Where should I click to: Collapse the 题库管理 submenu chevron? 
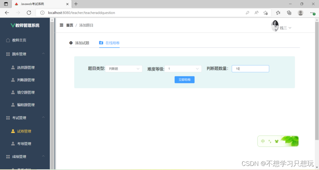tap(43, 53)
